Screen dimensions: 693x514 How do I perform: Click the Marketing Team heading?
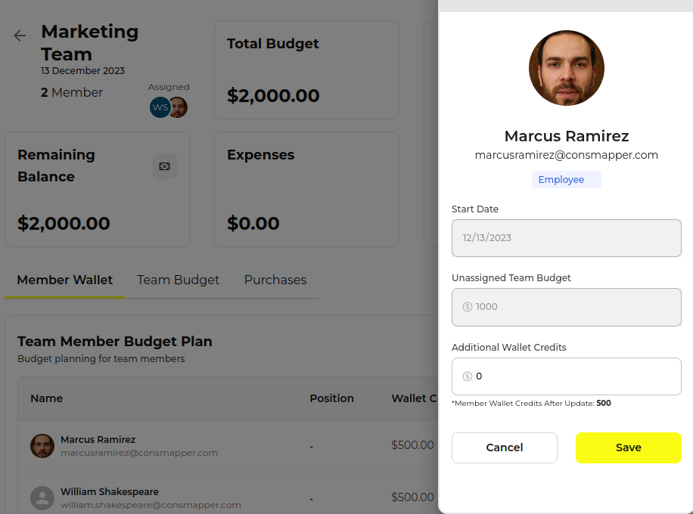click(90, 43)
